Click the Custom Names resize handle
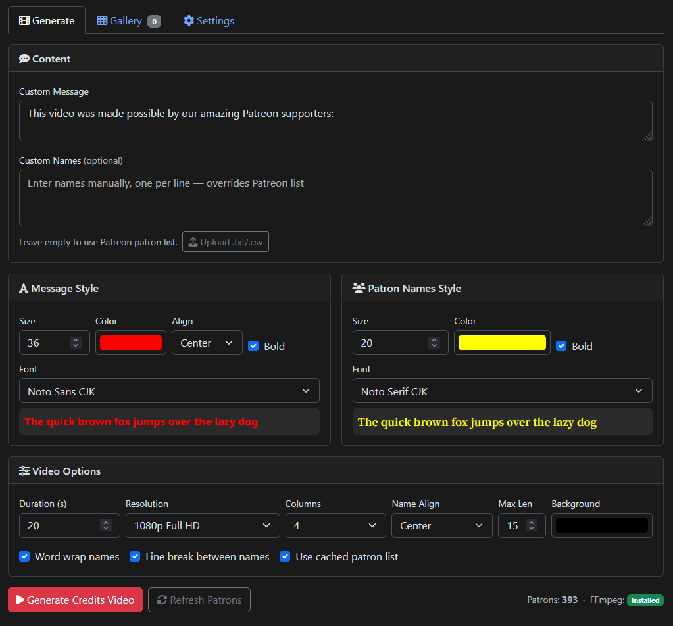Screen dimensions: 673x626 tap(647, 221)
